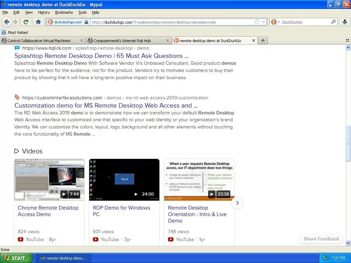The image size is (351, 263).
Task: Click Chrome Remote Desktop Access Demo title
Action: [x=48, y=211]
